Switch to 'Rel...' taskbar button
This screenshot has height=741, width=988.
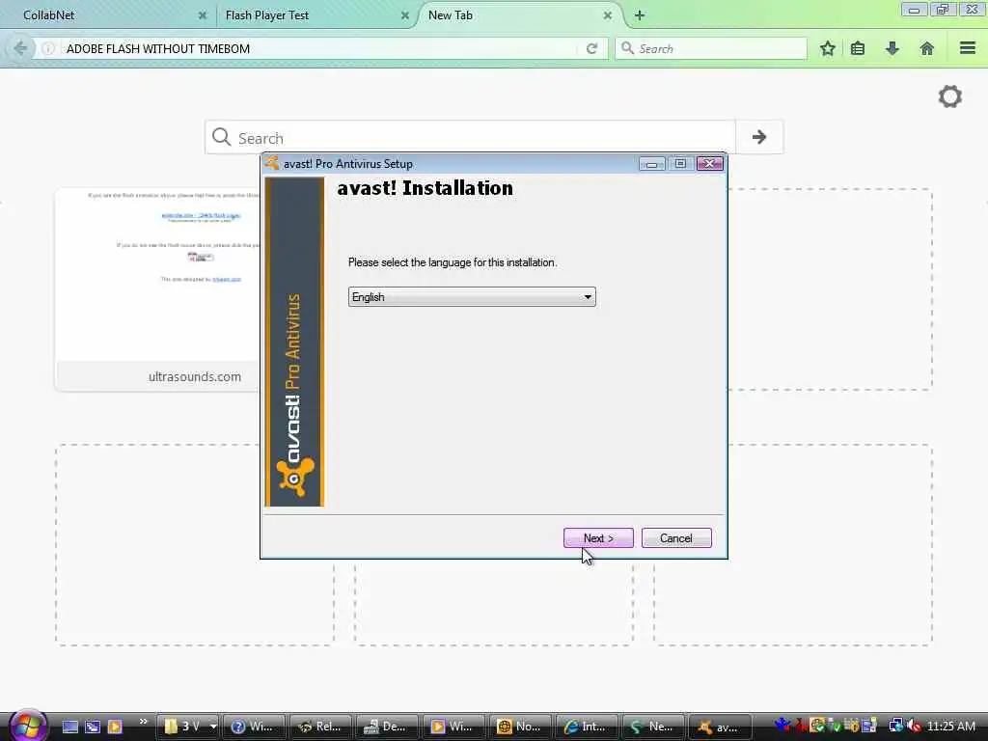pyautogui.click(x=321, y=727)
